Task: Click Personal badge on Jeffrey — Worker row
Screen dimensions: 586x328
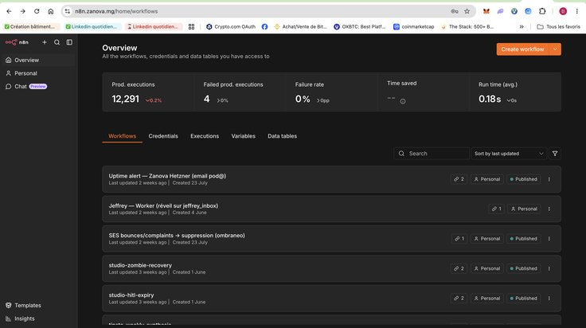Action: pyautogui.click(x=524, y=209)
